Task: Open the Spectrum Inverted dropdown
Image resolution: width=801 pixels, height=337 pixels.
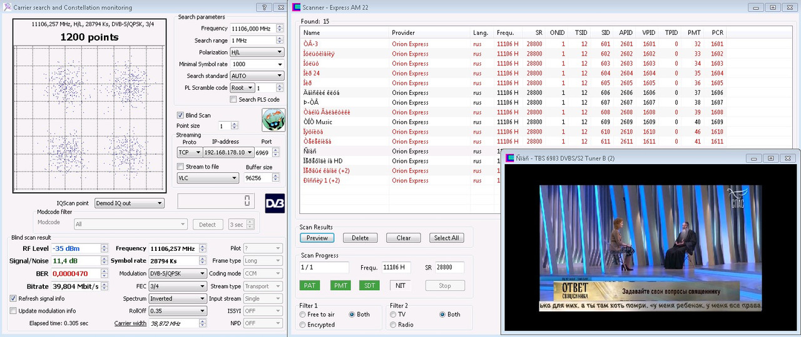Action: [x=177, y=298]
